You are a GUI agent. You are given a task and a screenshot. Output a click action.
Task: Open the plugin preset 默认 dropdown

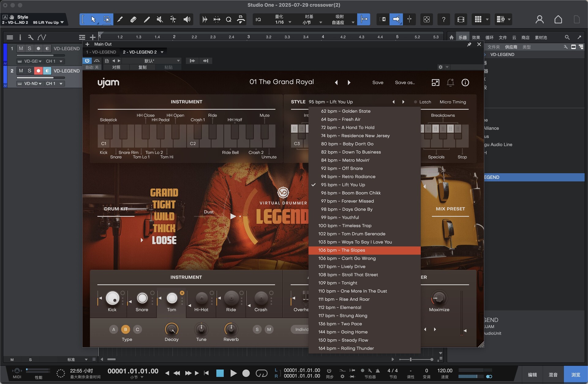click(152, 61)
